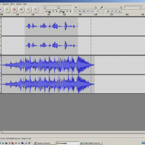Switch to Franklin Middle School taskbar window

(x=91, y=143)
